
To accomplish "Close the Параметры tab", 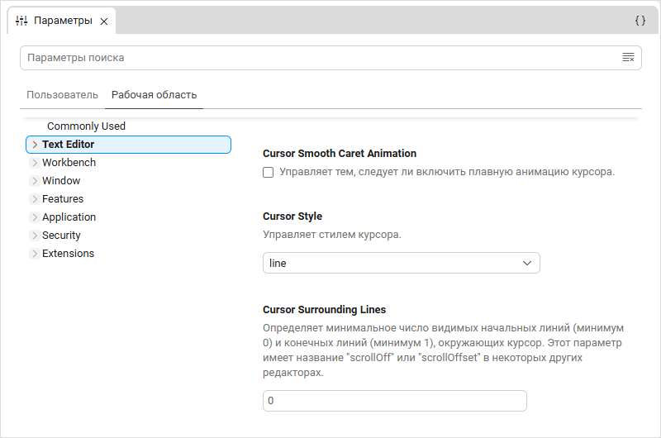I will point(103,21).
